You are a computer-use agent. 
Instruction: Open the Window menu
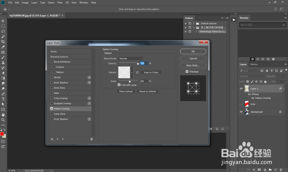point(84,3)
